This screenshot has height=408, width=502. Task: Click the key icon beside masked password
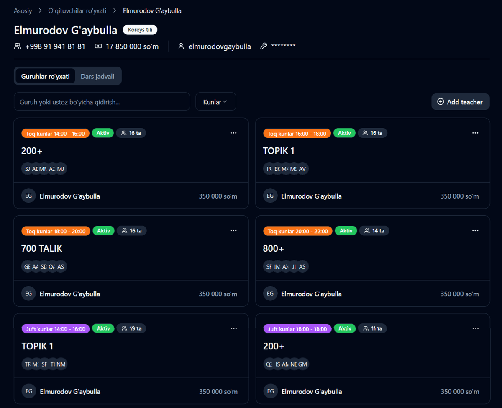264,46
